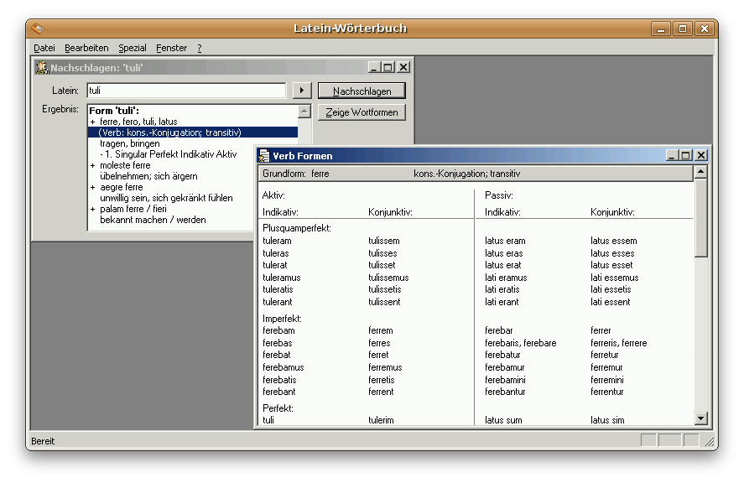Image resolution: width=744 pixels, height=483 pixels.
Task: Minimize the Verb Formen window
Action: point(672,155)
